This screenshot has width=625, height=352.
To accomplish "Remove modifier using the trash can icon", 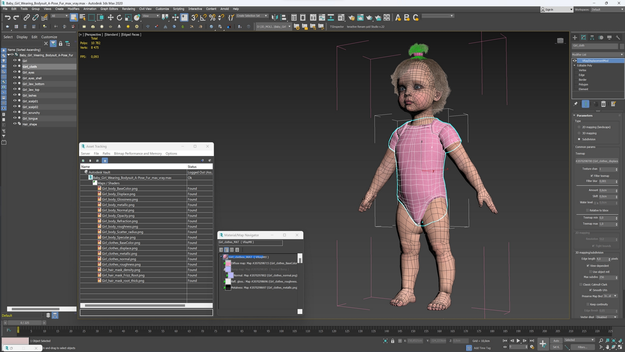I will click(x=604, y=104).
